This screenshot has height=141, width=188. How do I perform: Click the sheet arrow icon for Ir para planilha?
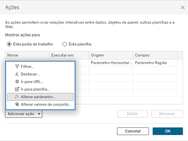[17, 89]
